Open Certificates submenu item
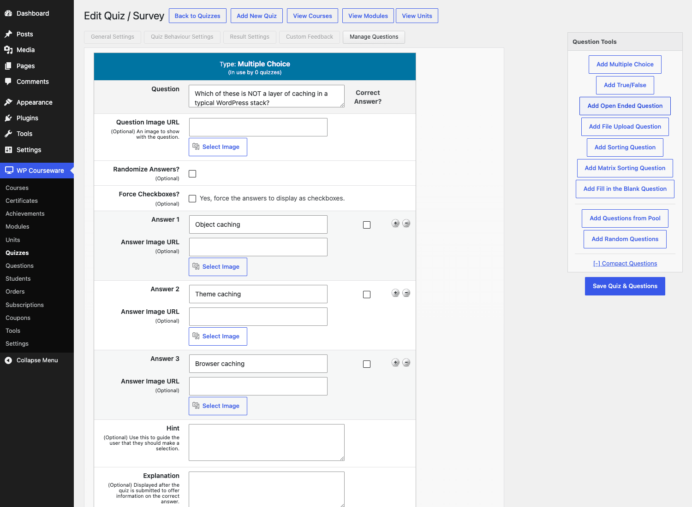 coord(22,201)
